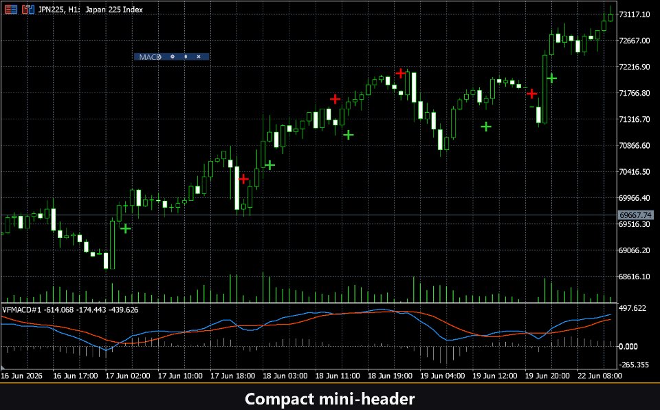Click the 72667.00 price scale label
This screenshot has width=660, height=410.
[x=635, y=41]
